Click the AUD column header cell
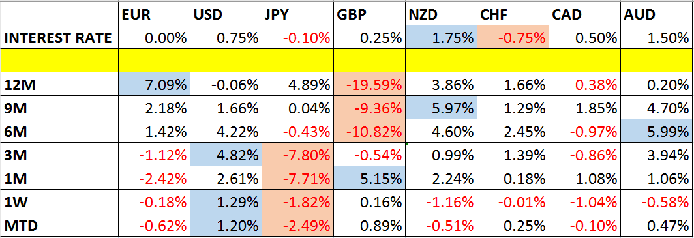Image resolution: width=694 pixels, height=238 pixels. coord(657,15)
